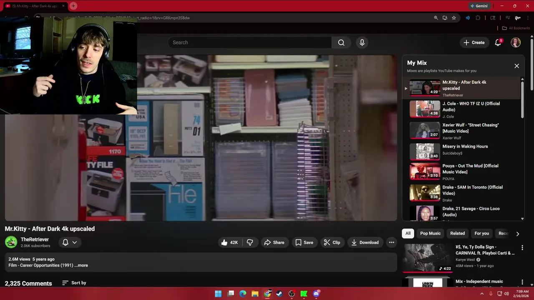This screenshot has width=534, height=300.
Task: Expand description with ...more
Action: click(x=81, y=265)
